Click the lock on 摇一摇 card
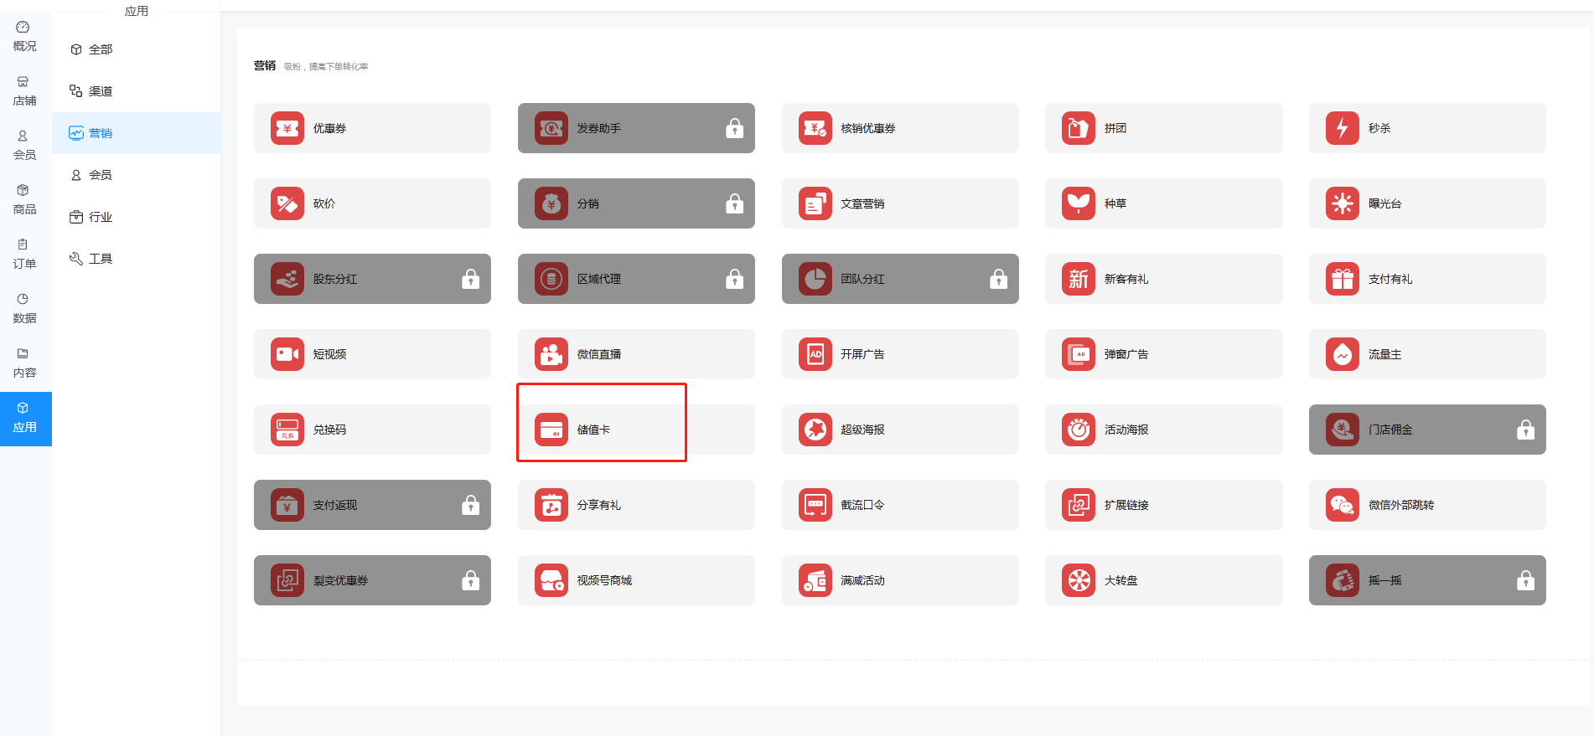This screenshot has height=736, width=1594. pyautogui.click(x=1526, y=580)
